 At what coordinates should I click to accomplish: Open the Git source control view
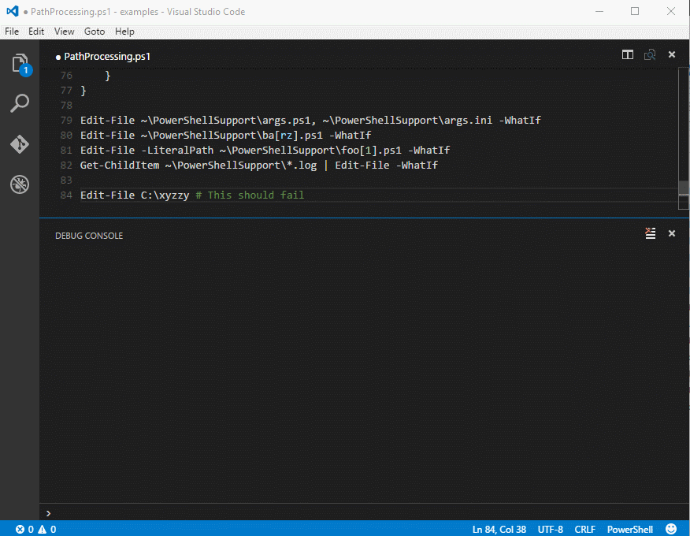click(x=20, y=144)
